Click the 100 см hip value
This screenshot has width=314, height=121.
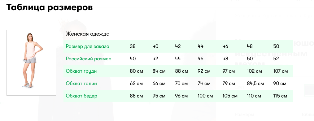click(205, 96)
